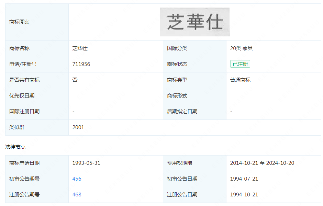Click the 国际注册日期 label

24,111
